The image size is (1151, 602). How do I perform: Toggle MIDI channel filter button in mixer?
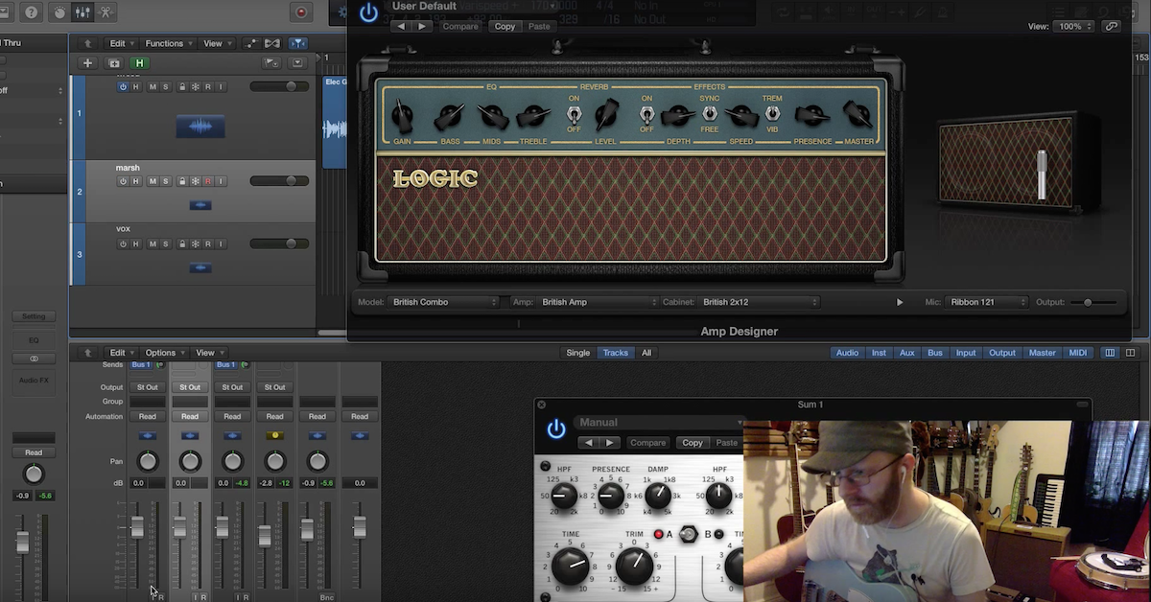click(x=1078, y=353)
